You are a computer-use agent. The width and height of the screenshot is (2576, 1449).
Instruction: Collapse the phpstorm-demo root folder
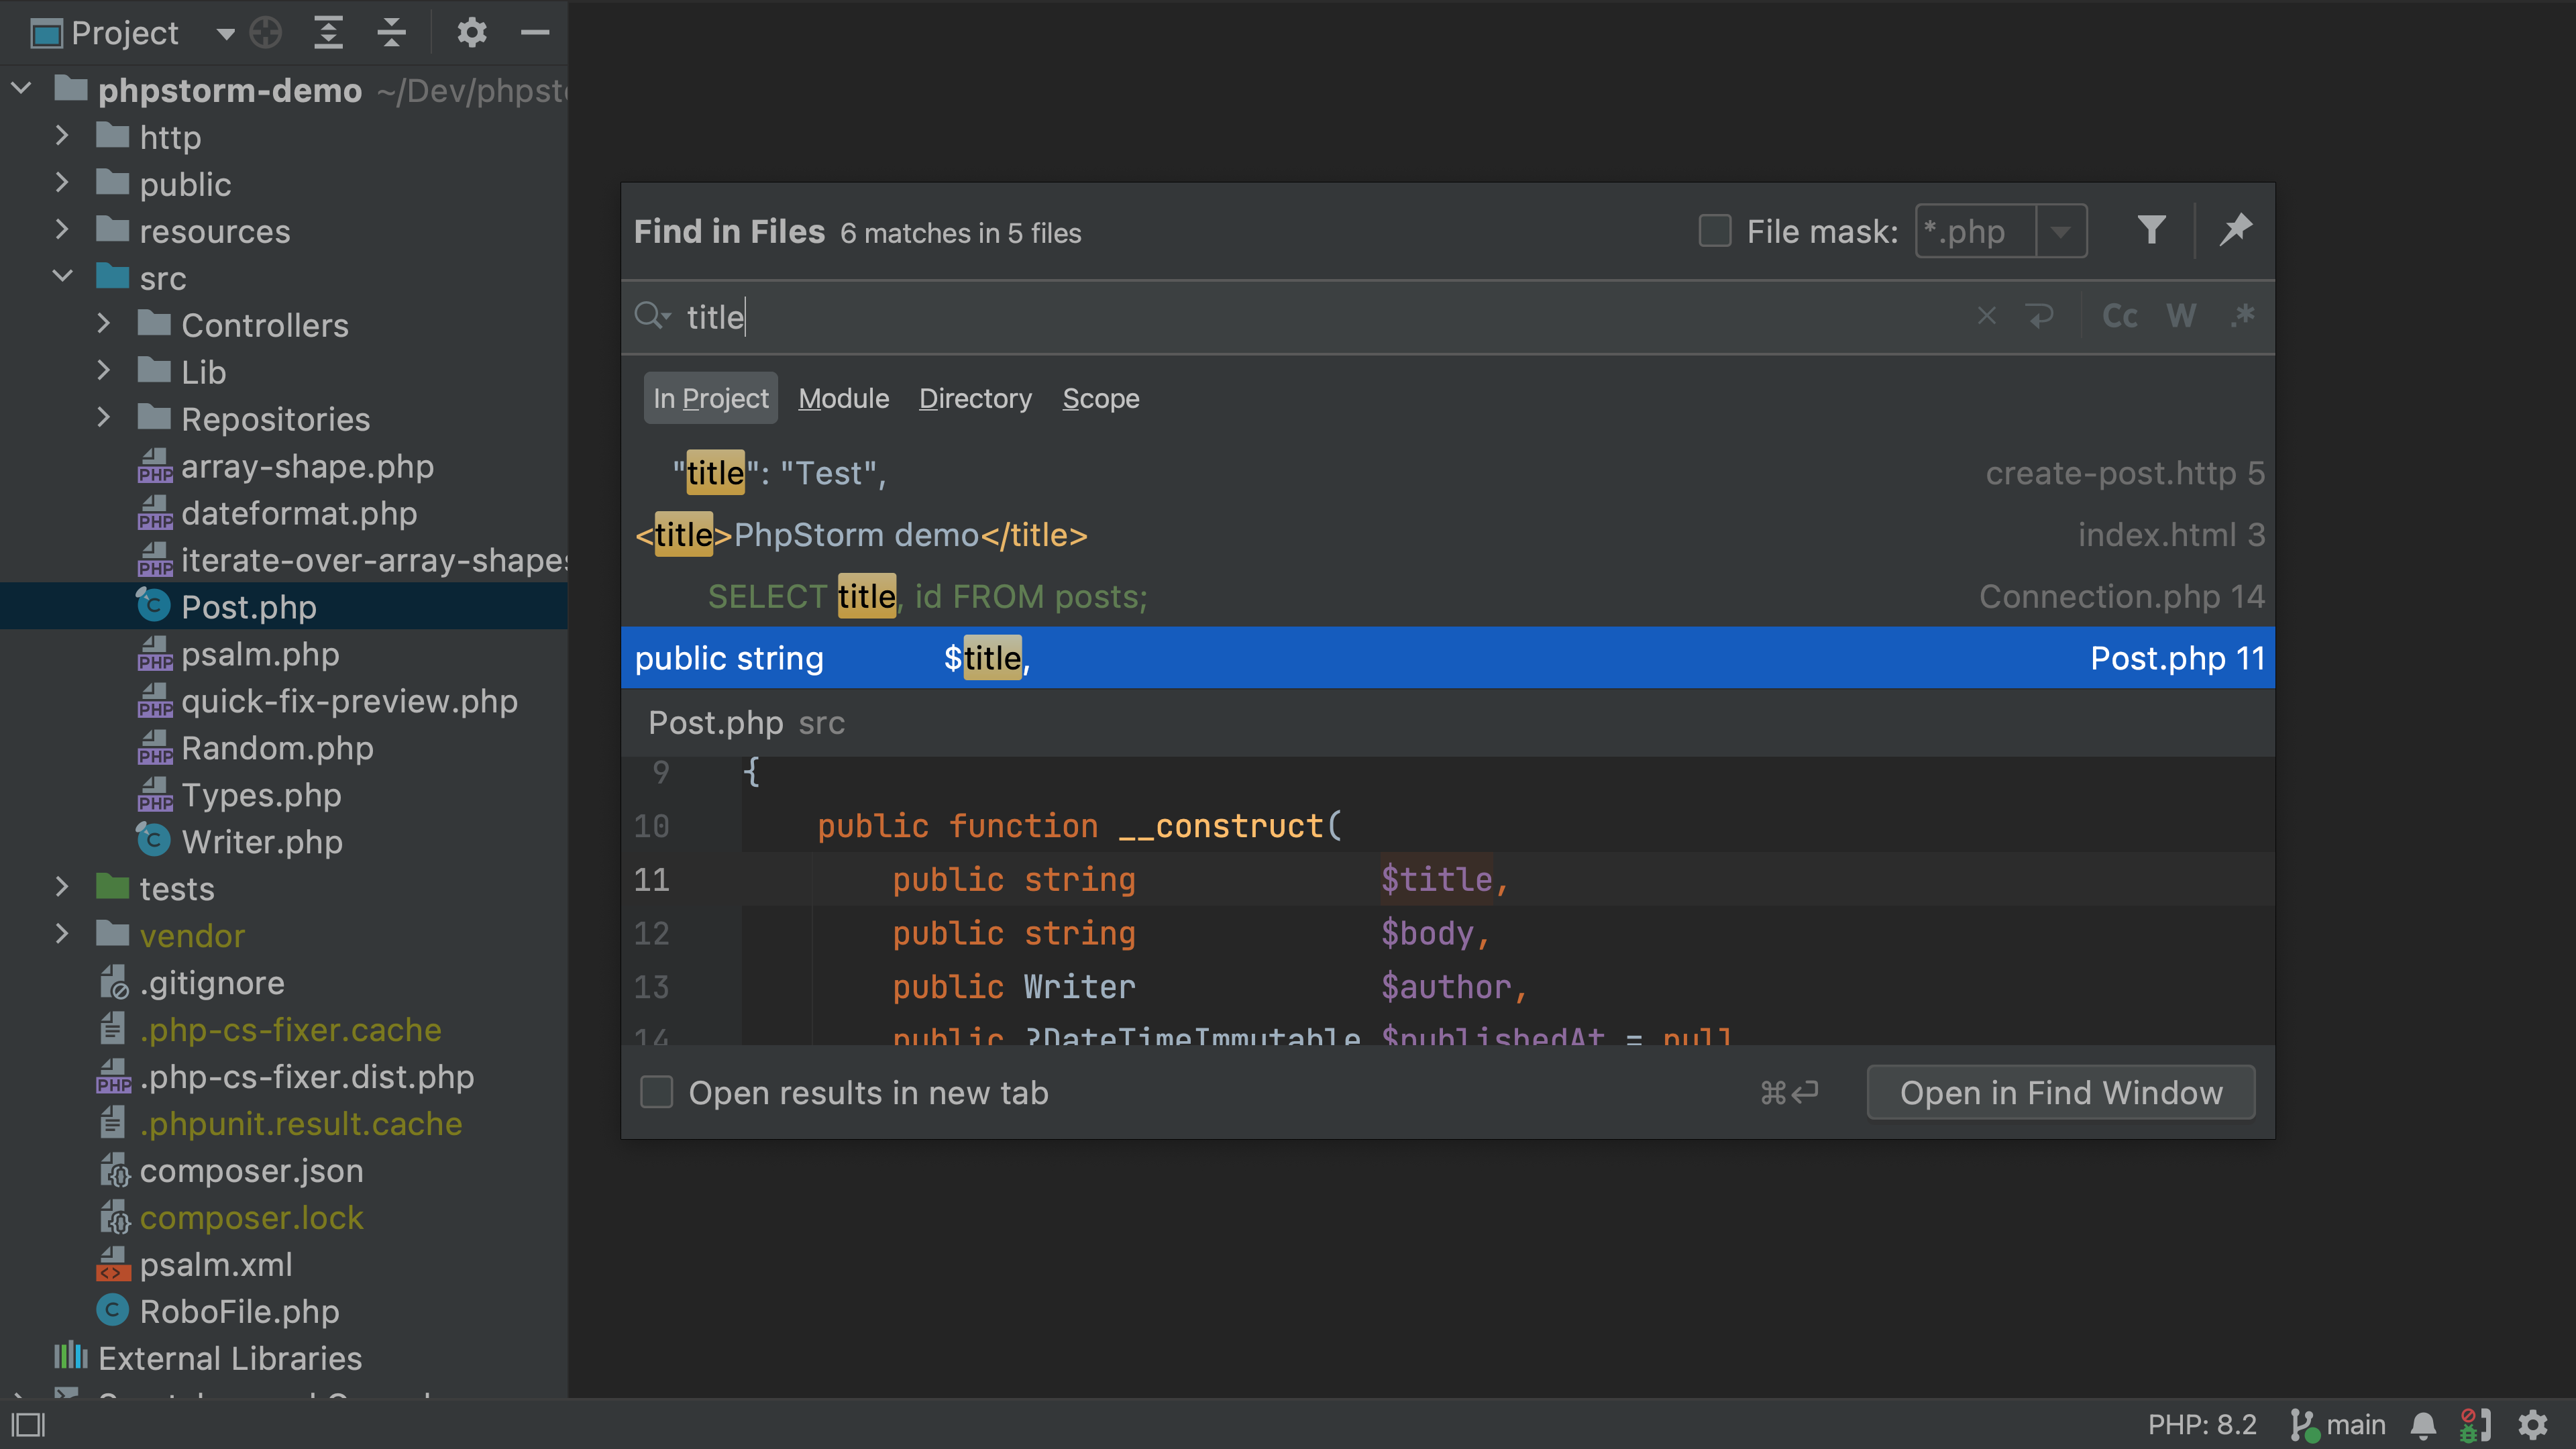(x=21, y=89)
